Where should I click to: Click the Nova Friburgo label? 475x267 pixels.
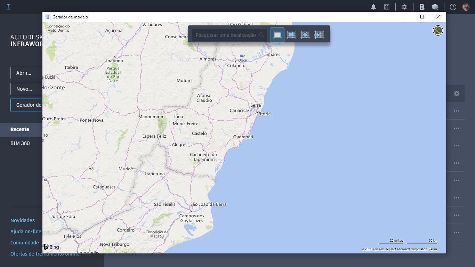pyautogui.click(x=114, y=244)
